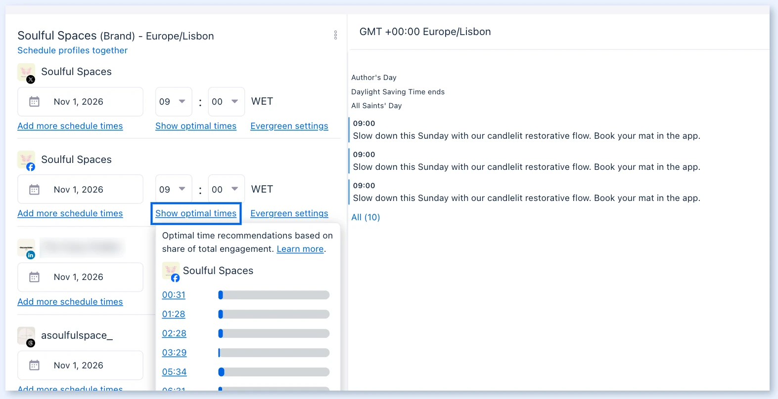Open minute dropdown for Facebook Soulful Spaces
Image resolution: width=778 pixels, height=399 pixels.
(227, 189)
